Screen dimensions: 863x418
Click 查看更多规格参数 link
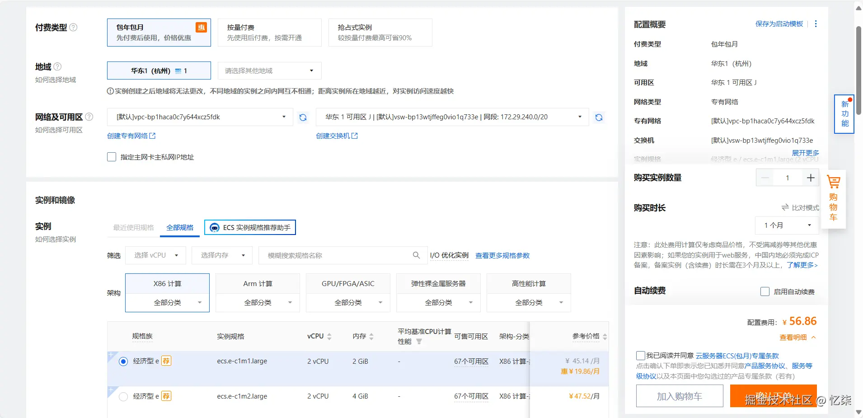tap(502, 256)
